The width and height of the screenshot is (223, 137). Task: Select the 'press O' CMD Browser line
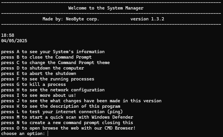[68, 128]
